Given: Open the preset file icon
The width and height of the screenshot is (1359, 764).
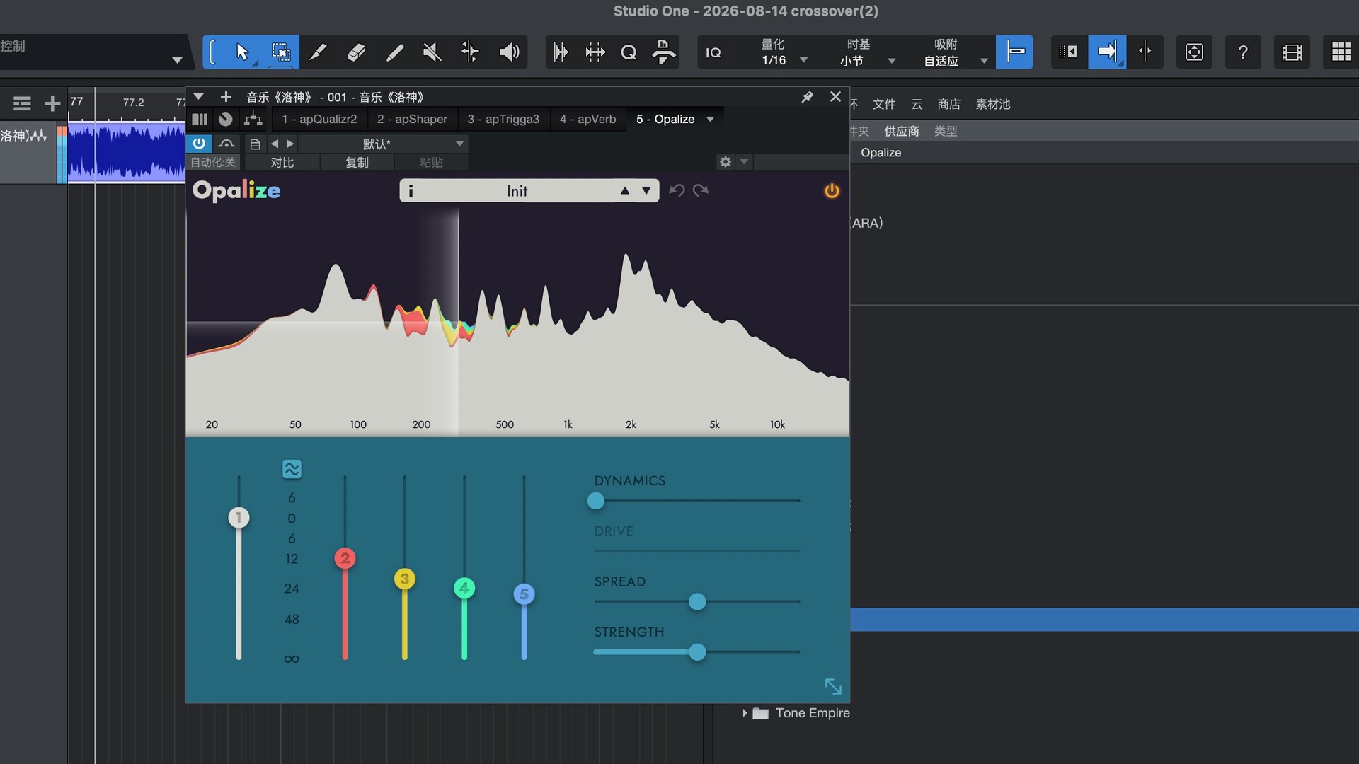Looking at the screenshot, I should (x=255, y=144).
